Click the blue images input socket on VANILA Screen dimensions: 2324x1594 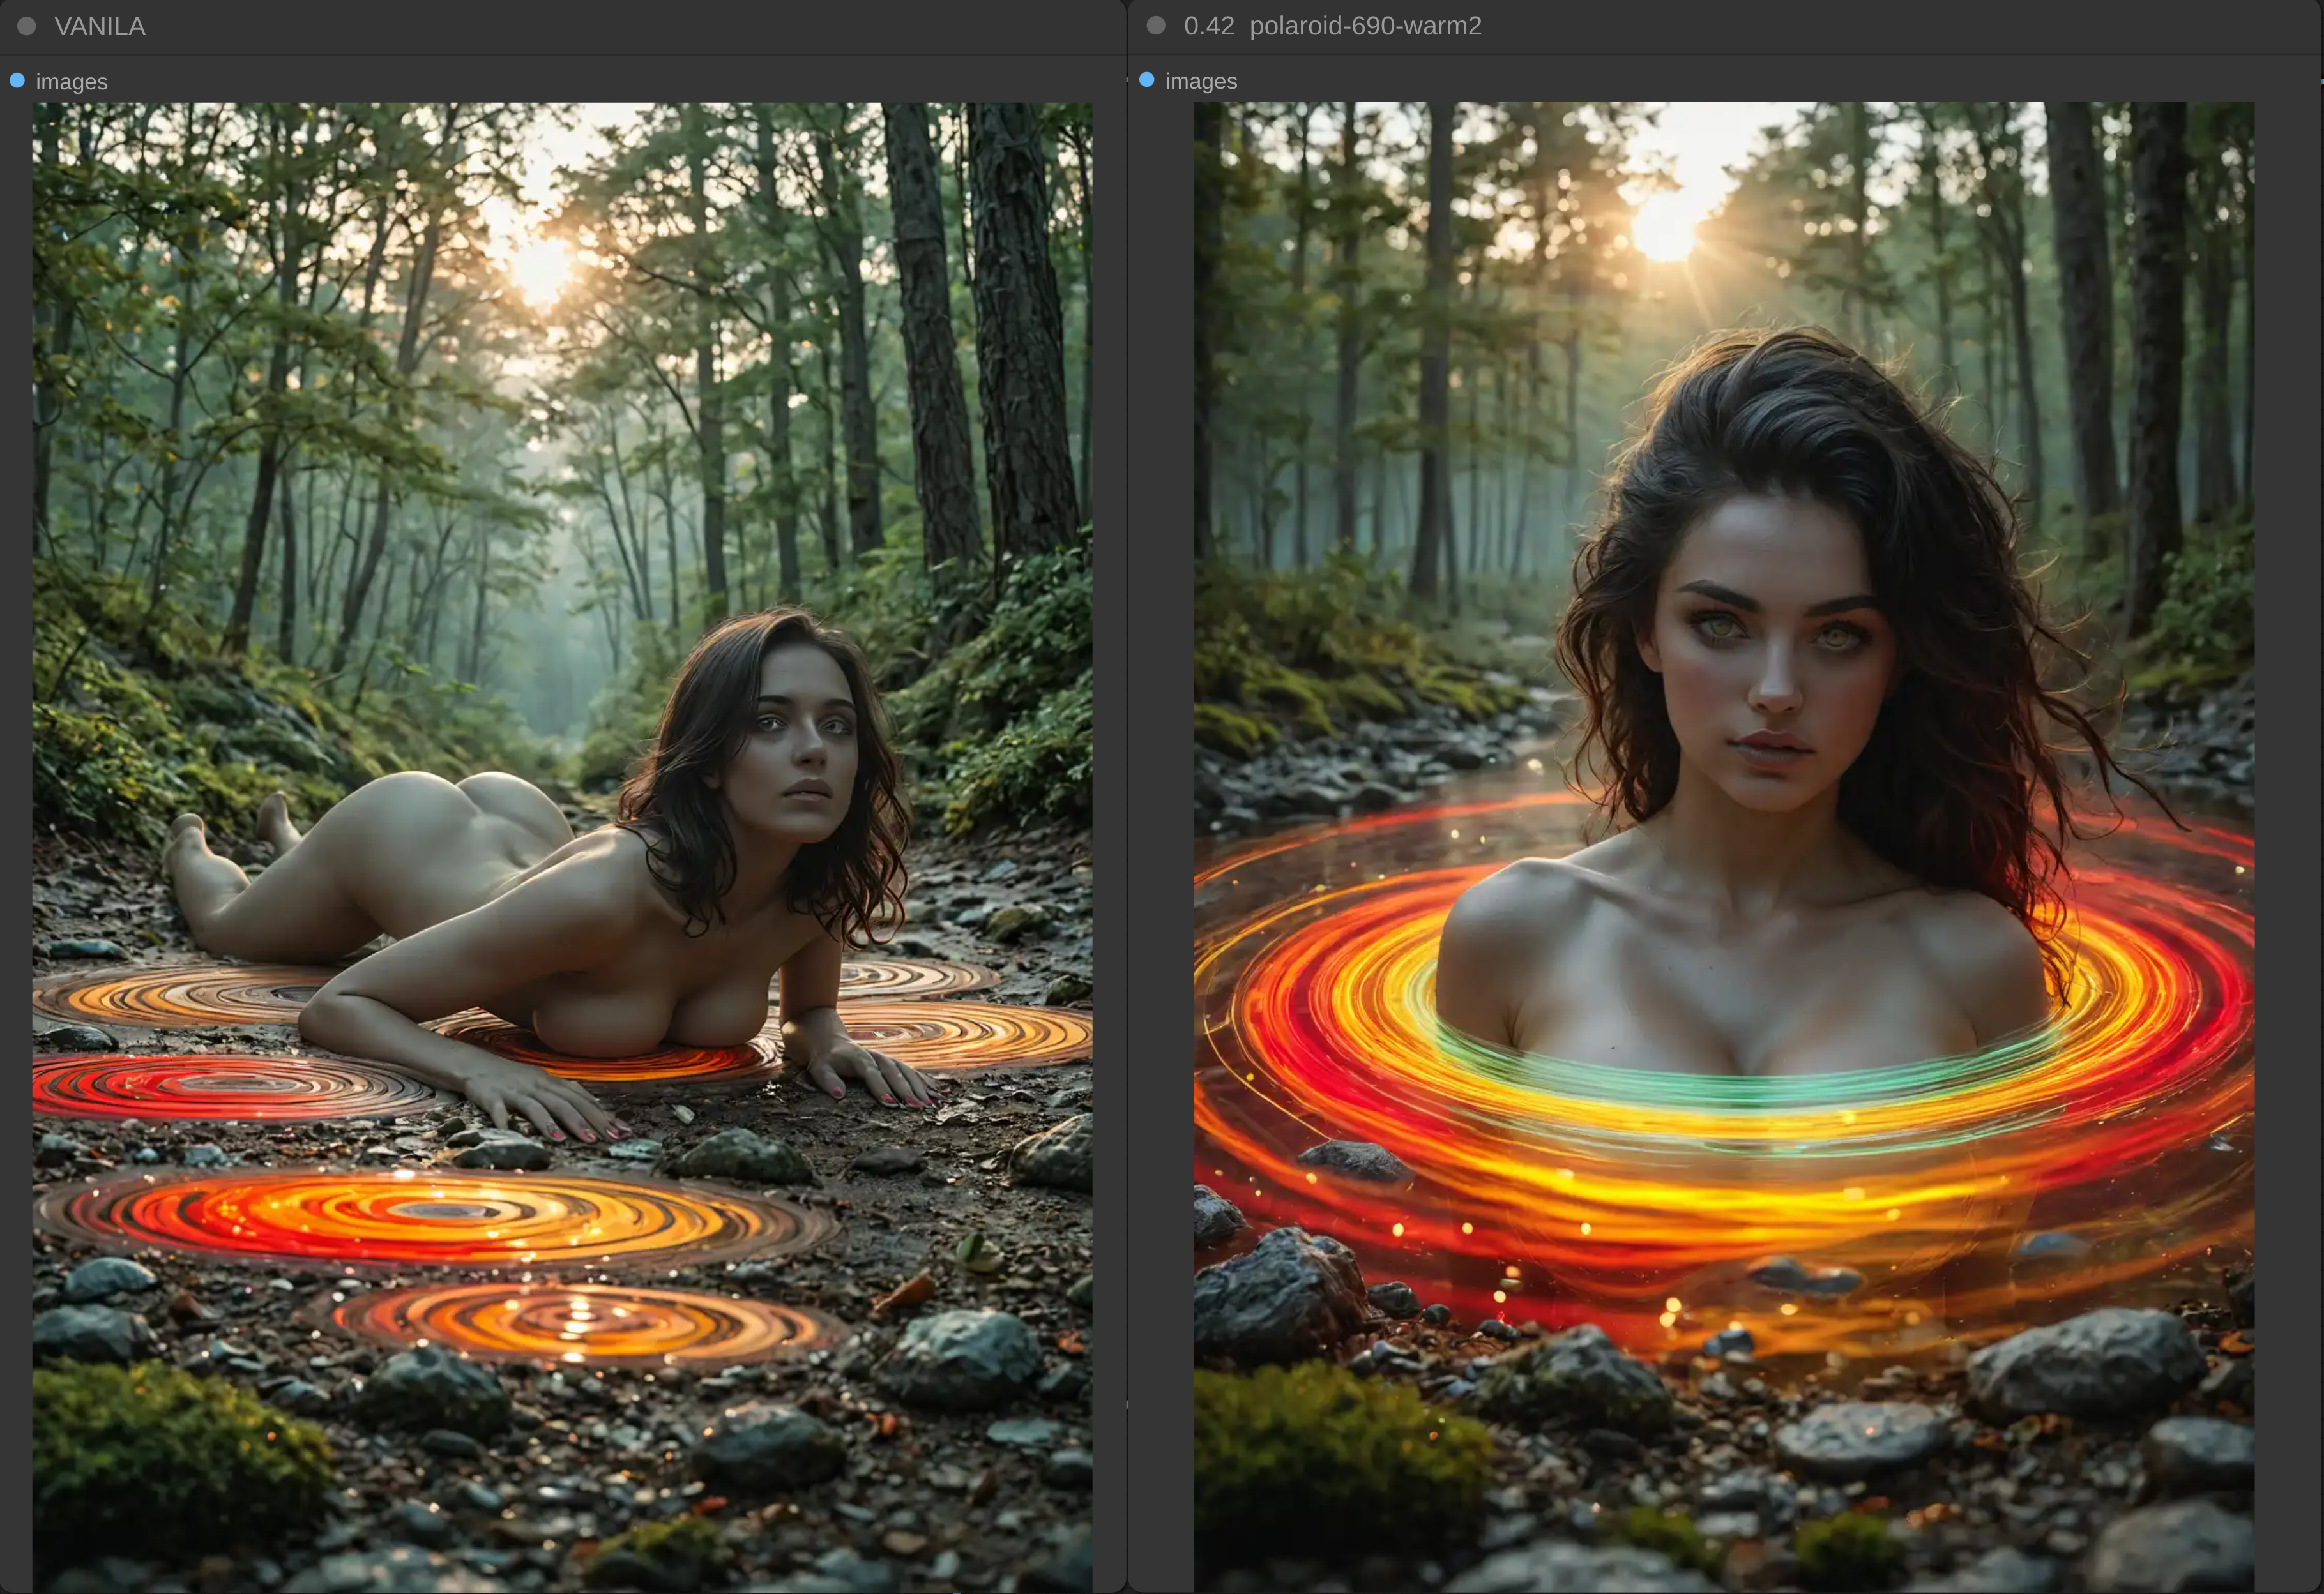[17, 81]
